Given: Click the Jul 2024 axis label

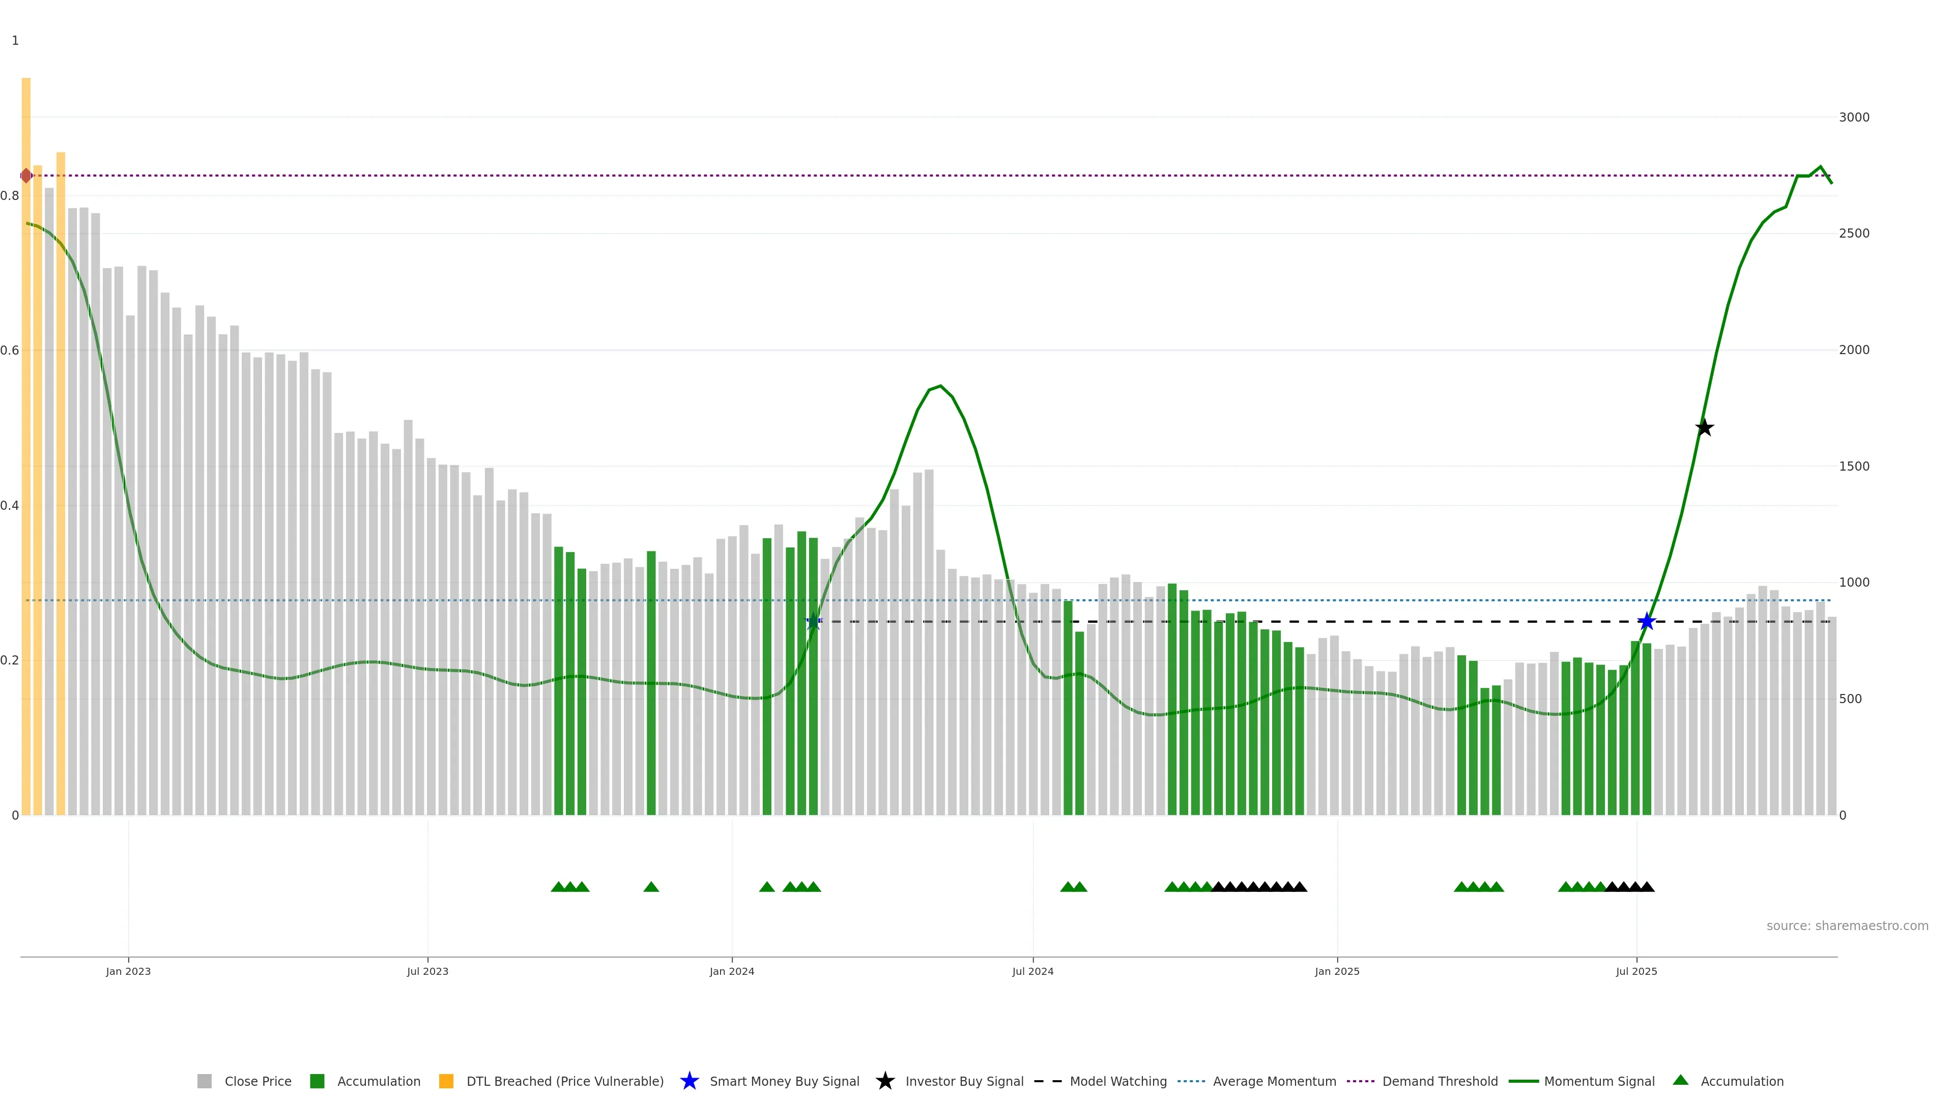Looking at the screenshot, I should click(x=1032, y=972).
